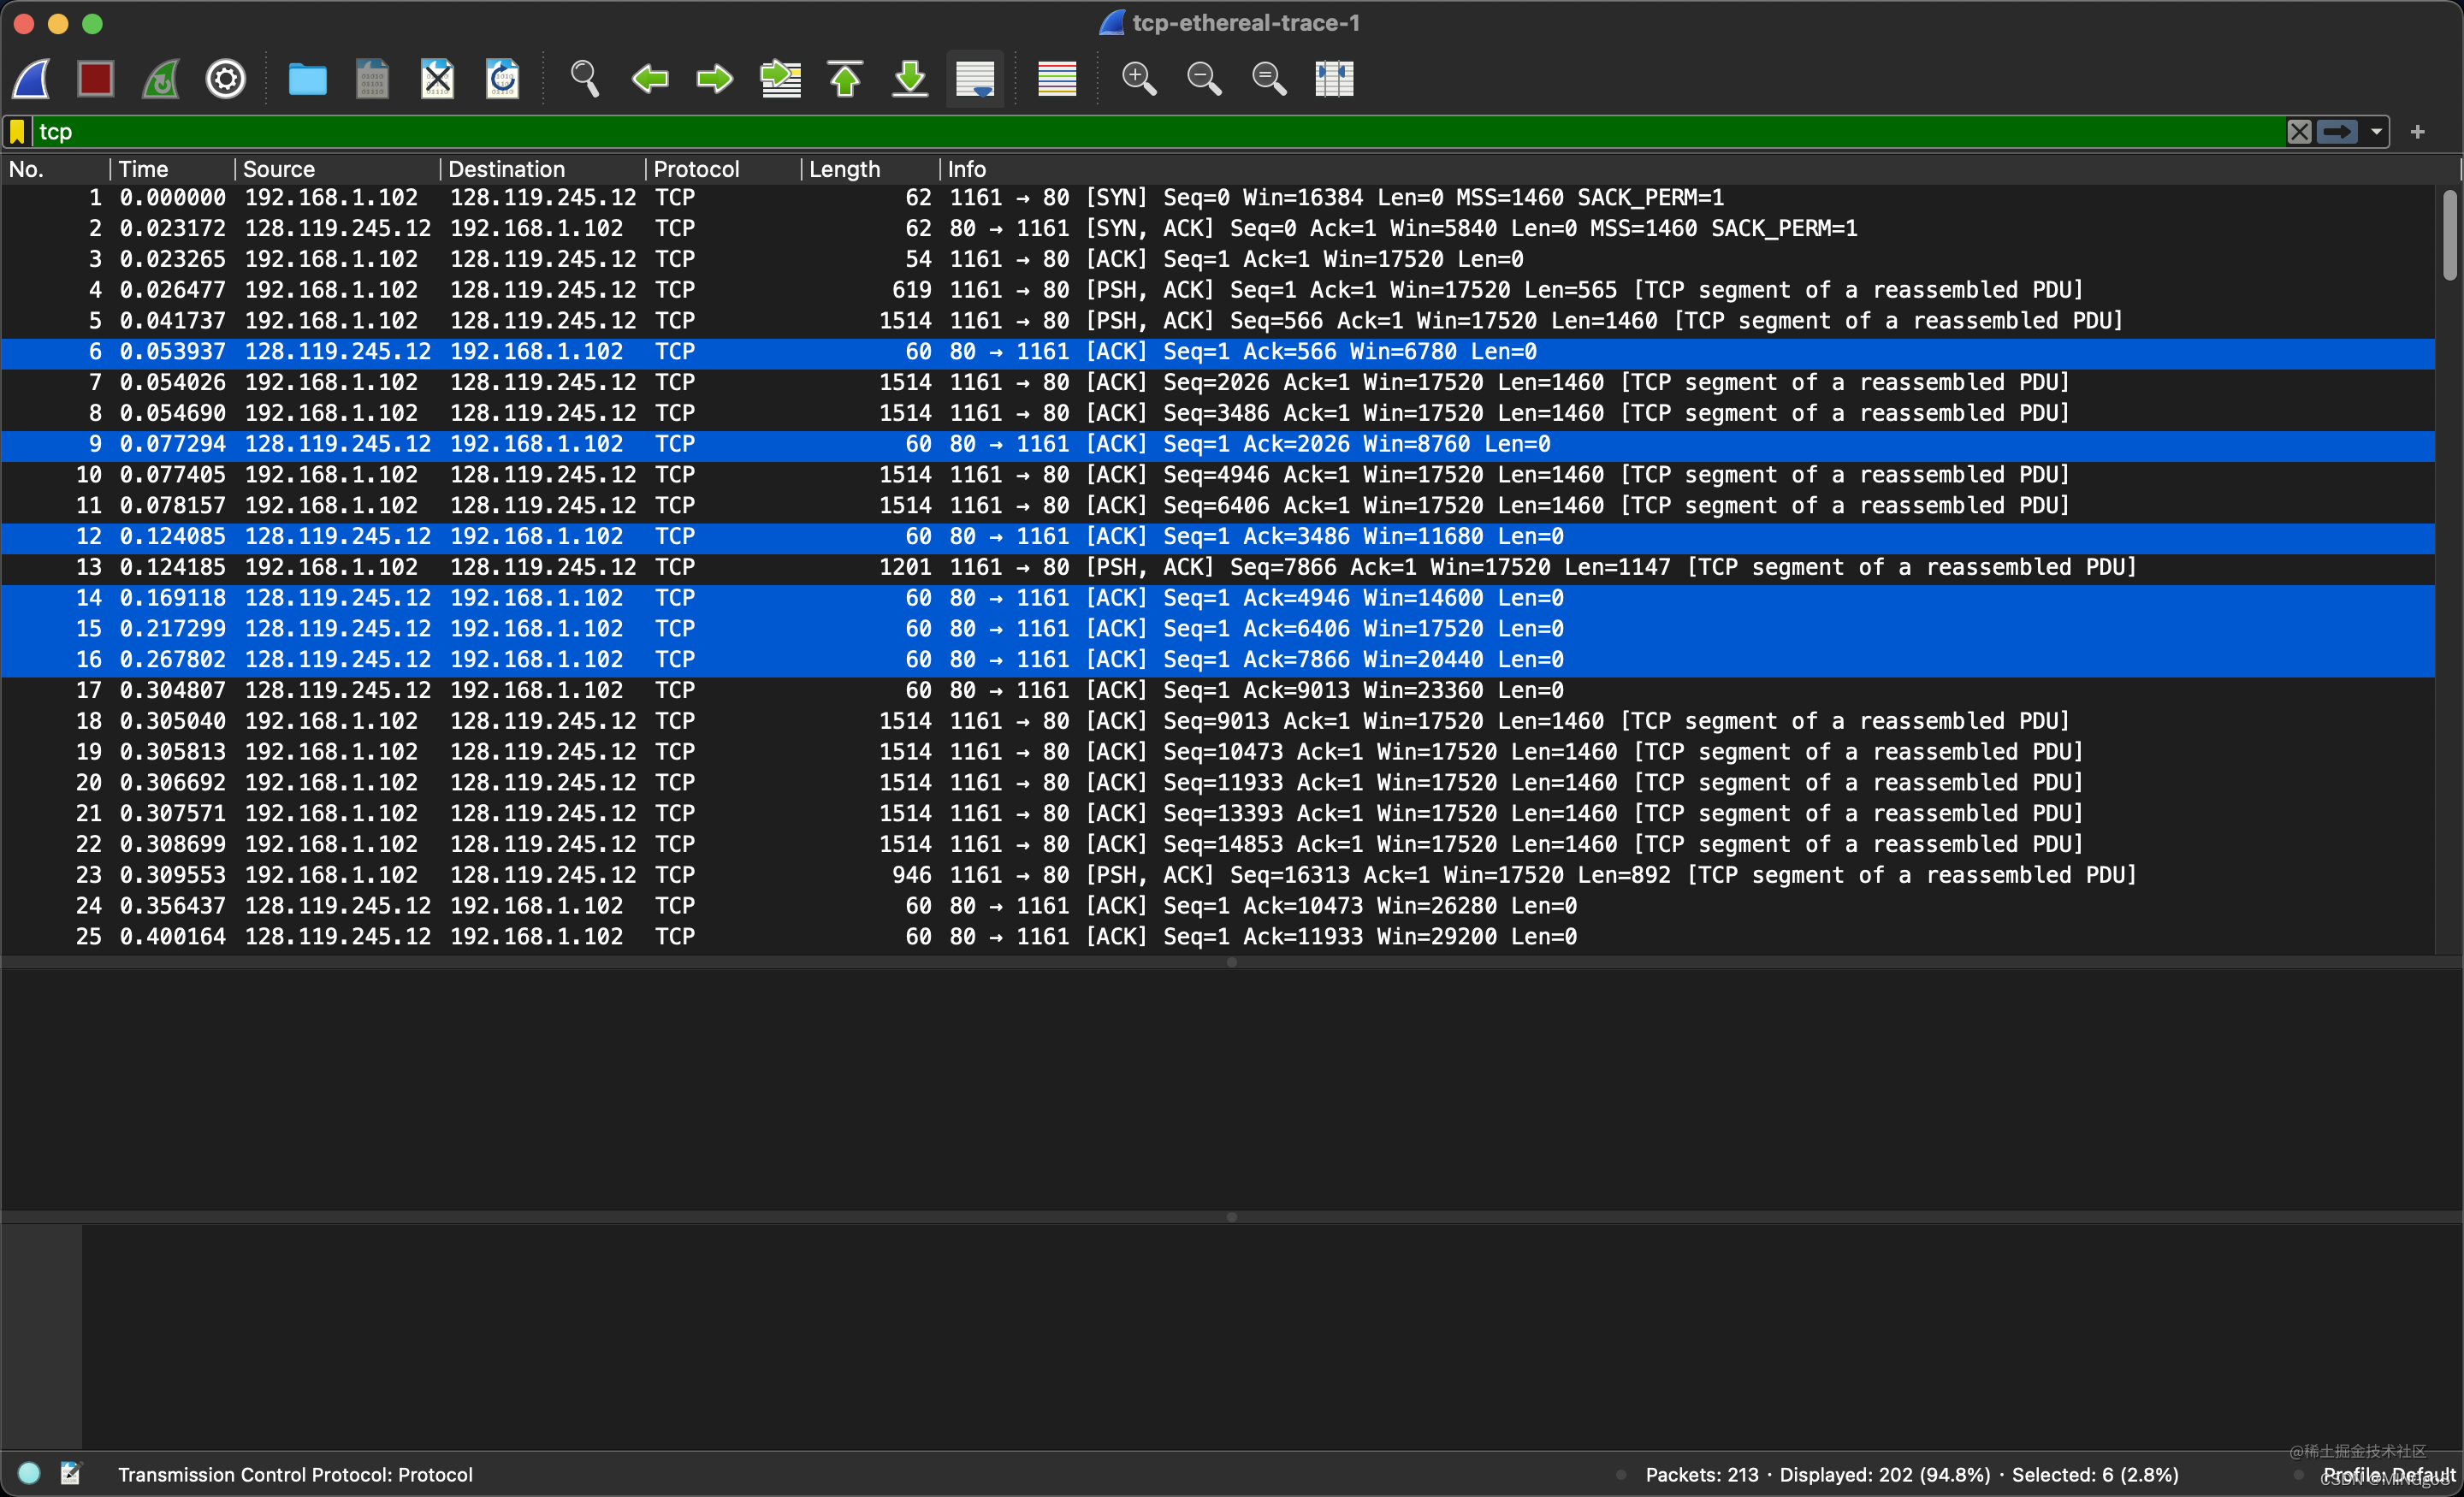Apply the display filter with the arrow
2464x1497 pixels.
(x=2337, y=131)
